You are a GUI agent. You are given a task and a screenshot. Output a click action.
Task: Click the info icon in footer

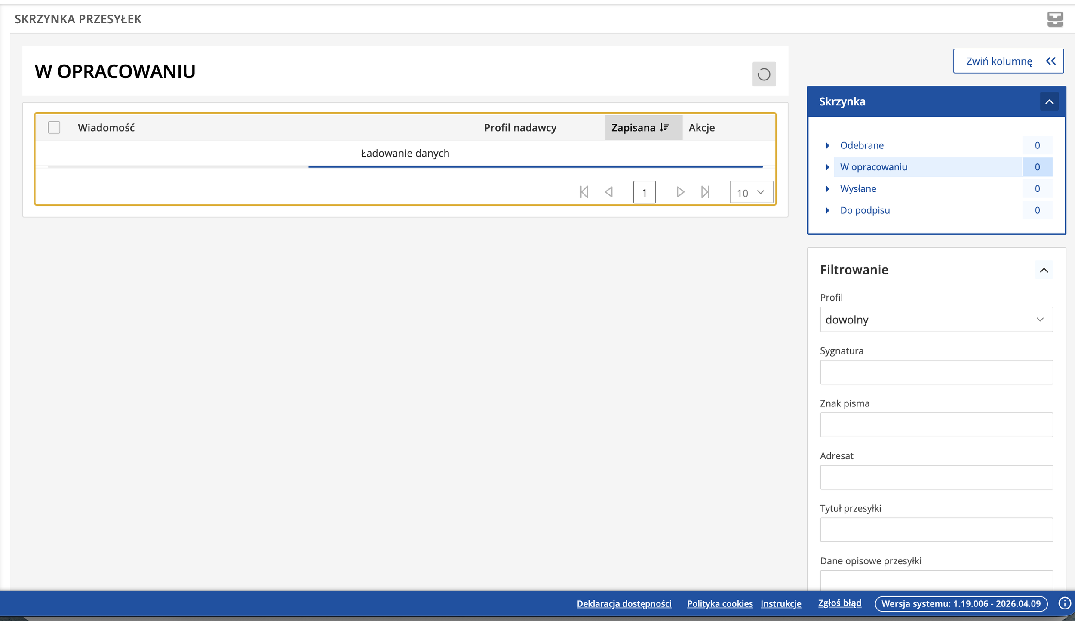coord(1064,603)
